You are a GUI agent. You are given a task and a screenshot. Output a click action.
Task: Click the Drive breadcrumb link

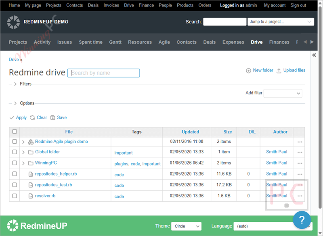click(14, 60)
